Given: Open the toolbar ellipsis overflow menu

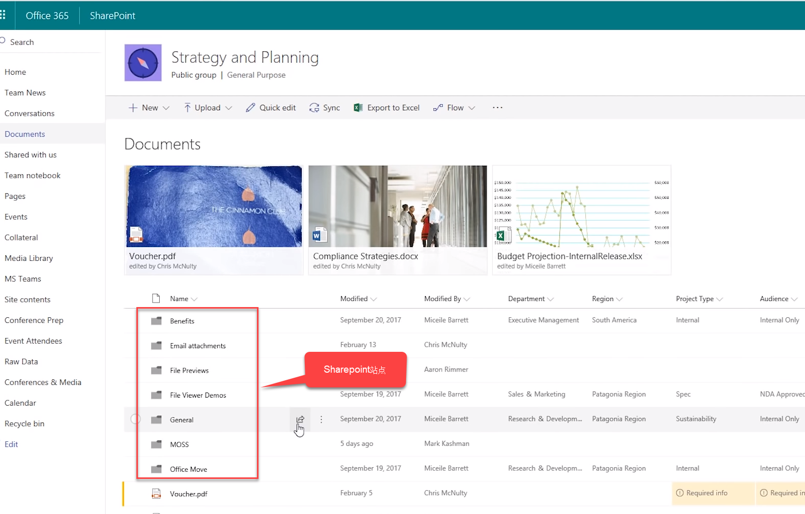Looking at the screenshot, I should pyautogui.click(x=497, y=108).
